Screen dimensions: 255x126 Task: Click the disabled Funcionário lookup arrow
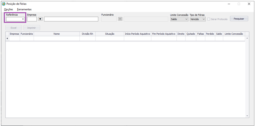click(x=120, y=19)
